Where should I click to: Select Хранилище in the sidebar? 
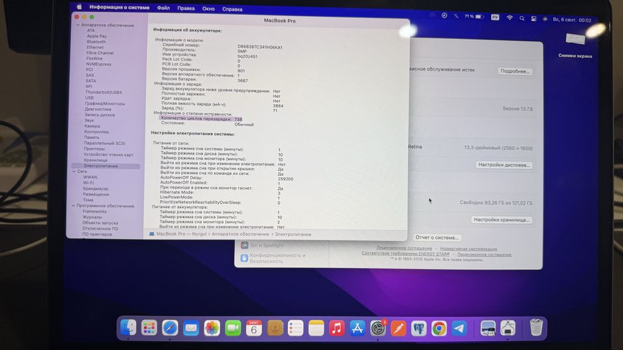point(95,160)
